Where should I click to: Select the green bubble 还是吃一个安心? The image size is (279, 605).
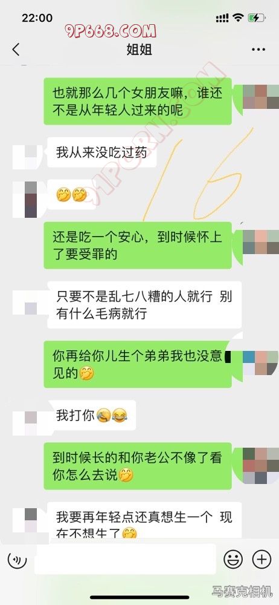coord(138,245)
